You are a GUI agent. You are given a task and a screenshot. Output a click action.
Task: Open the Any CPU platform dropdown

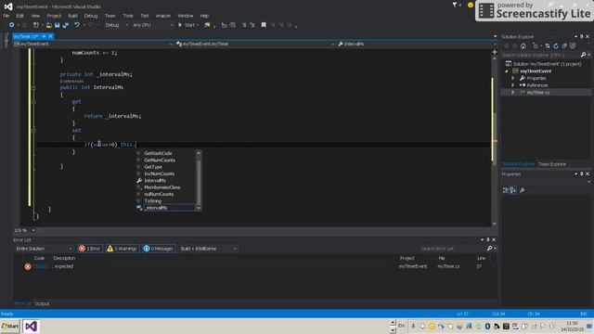coord(152,25)
